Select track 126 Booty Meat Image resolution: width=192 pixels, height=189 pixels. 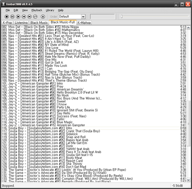click(94, 158)
